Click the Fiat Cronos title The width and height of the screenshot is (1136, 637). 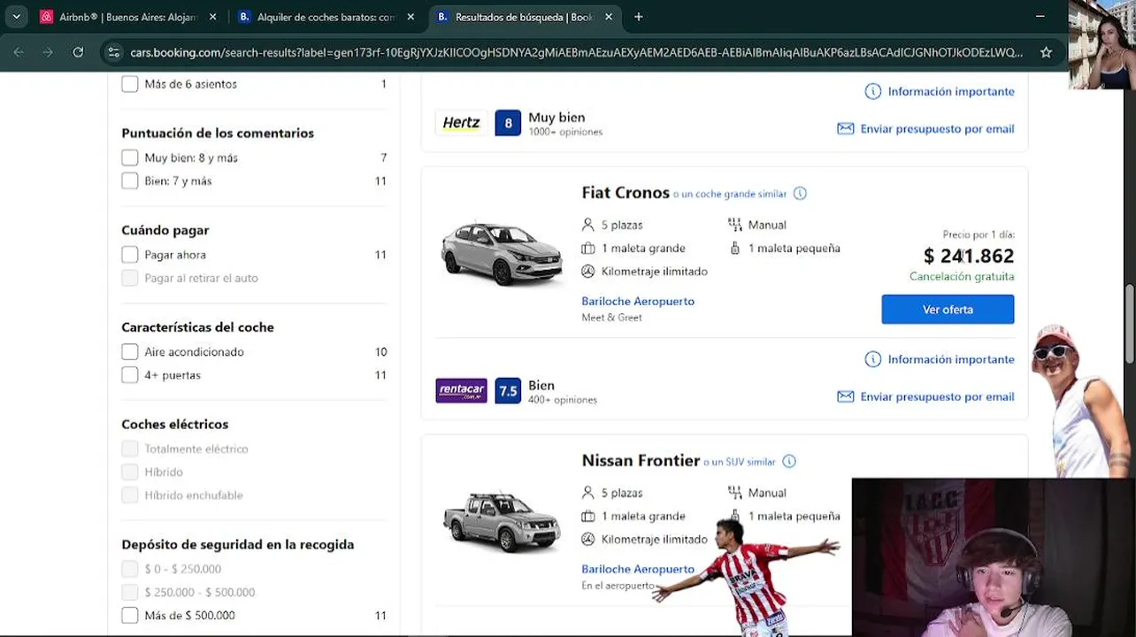click(x=626, y=193)
